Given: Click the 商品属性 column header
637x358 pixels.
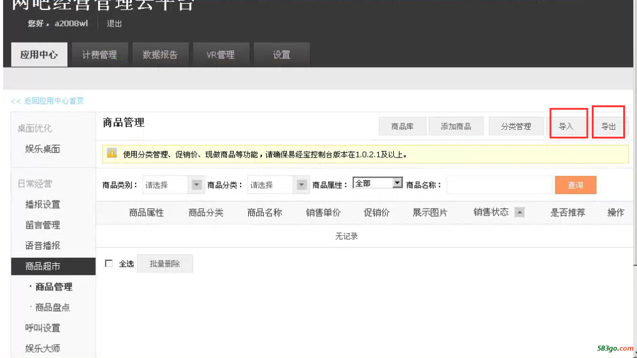Looking at the screenshot, I should pos(146,213).
